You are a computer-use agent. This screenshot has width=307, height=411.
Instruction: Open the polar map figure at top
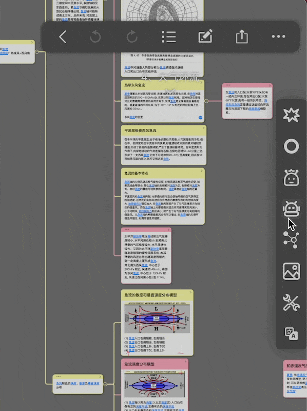[162, 10]
